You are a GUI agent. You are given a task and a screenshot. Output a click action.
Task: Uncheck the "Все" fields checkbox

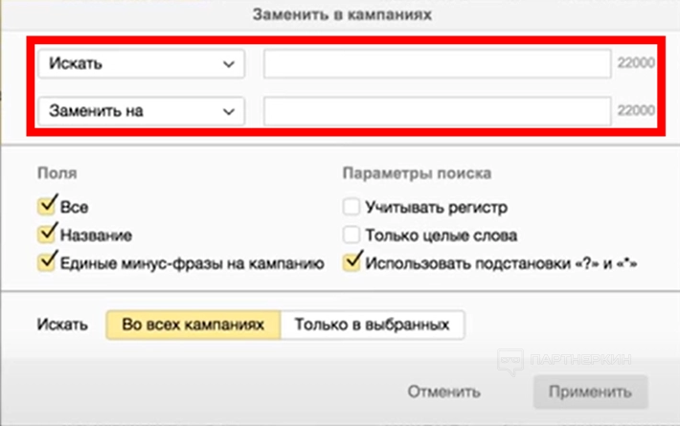(46, 206)
